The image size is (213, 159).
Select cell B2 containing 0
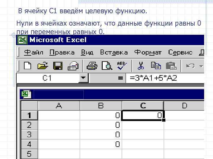[x=101, y=125]
